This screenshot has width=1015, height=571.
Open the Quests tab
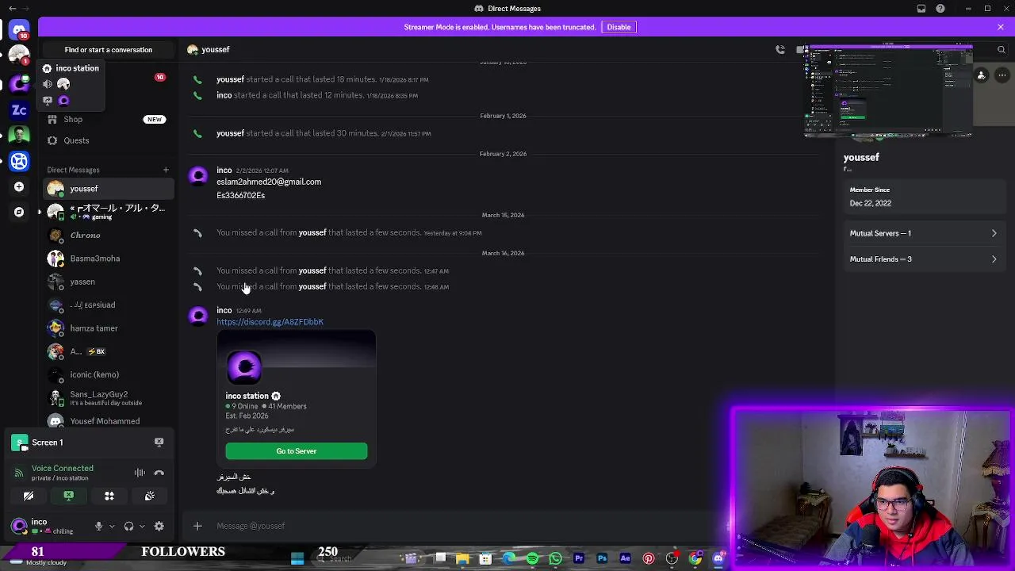click(109, 140)
